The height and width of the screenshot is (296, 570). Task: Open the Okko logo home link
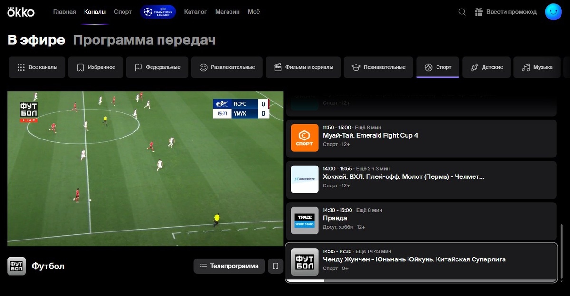[x=21, y=12]
